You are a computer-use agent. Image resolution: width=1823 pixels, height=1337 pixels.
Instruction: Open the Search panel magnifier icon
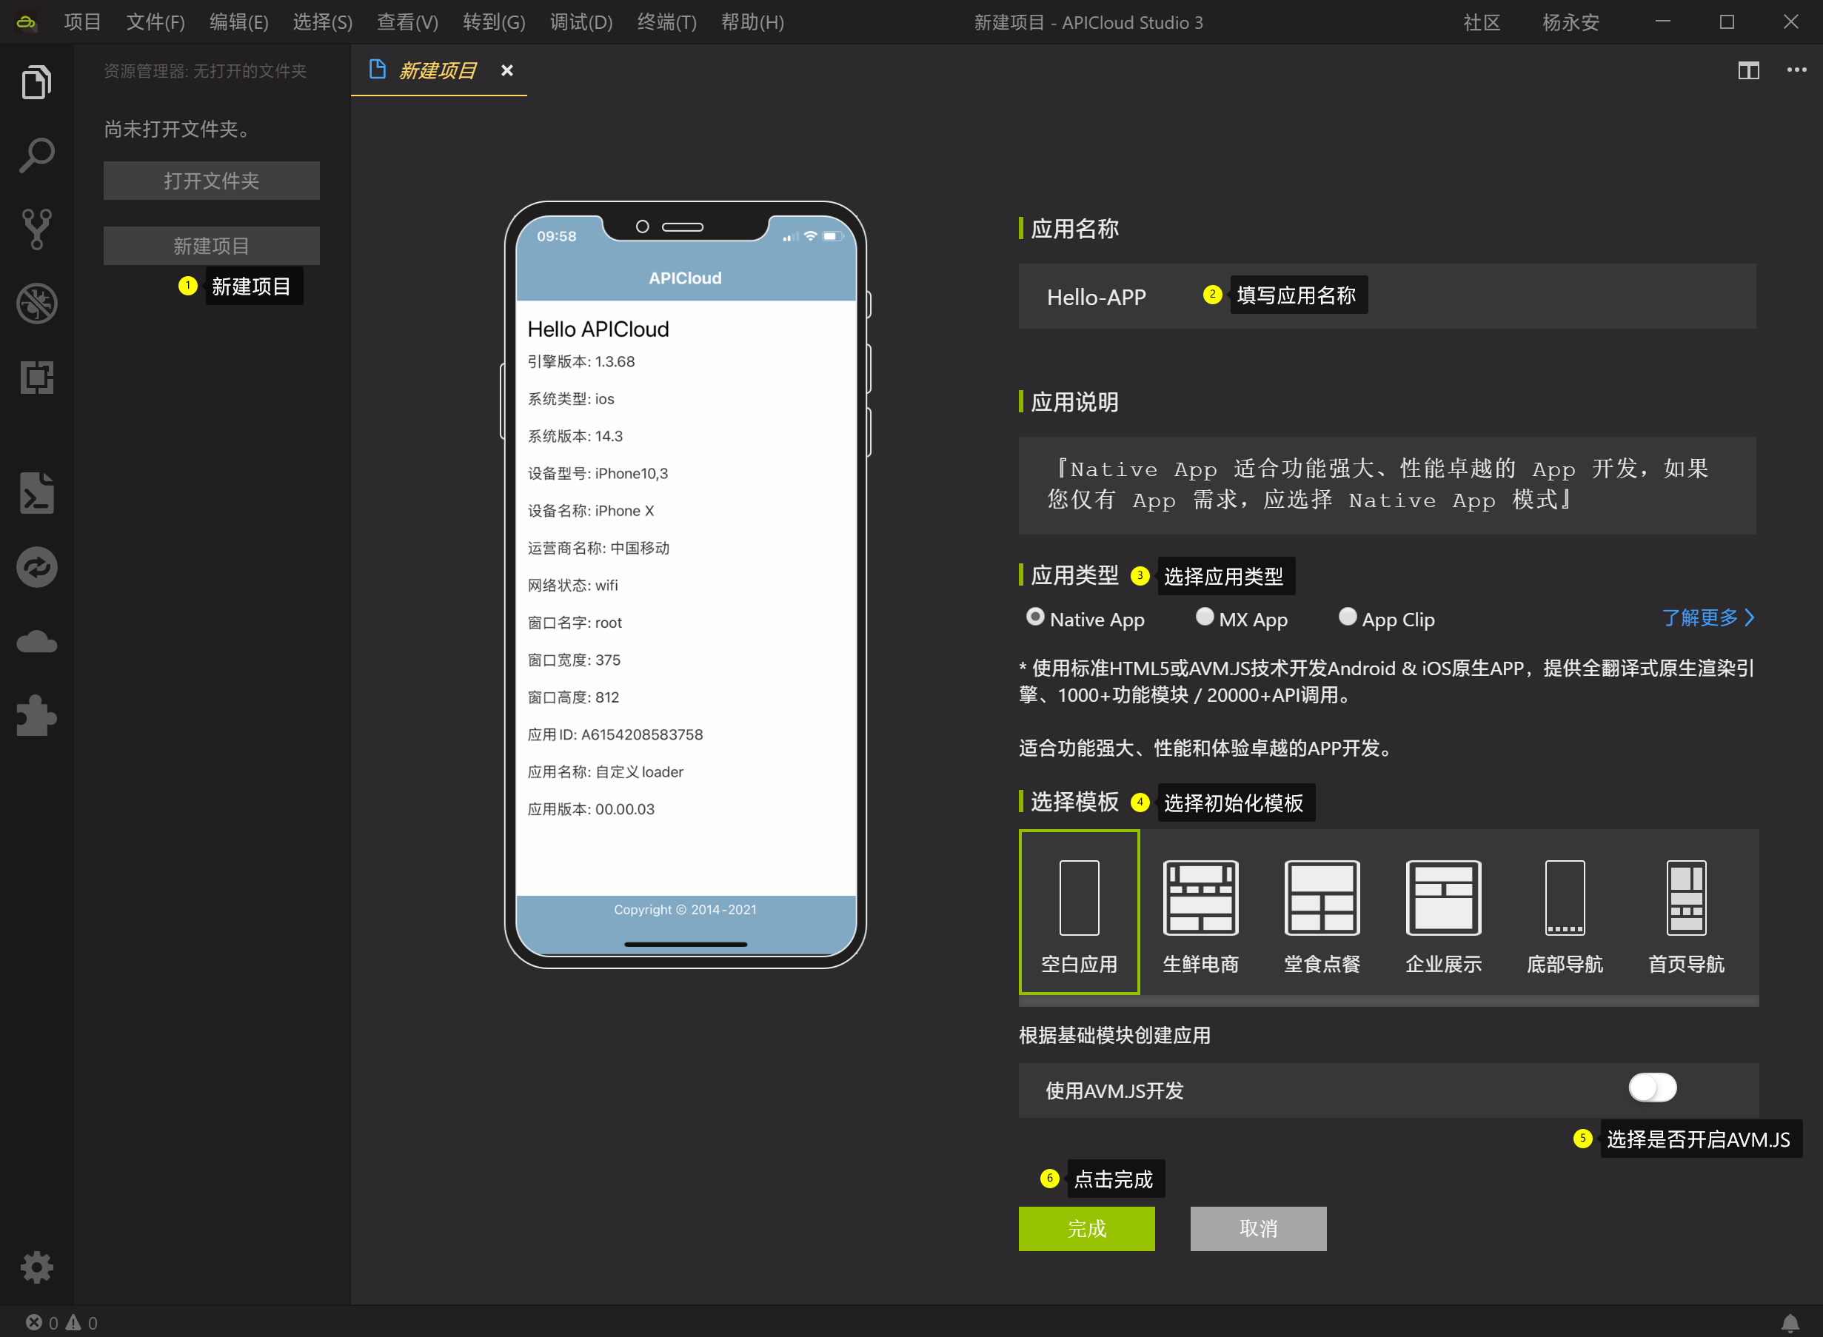[x=36, y=155]
